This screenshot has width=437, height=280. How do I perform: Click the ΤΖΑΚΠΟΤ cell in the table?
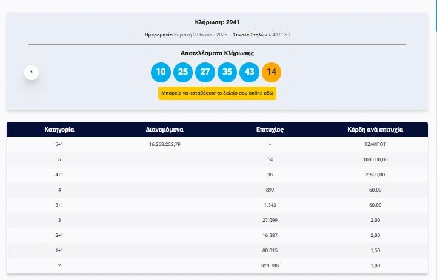[375, 145]
